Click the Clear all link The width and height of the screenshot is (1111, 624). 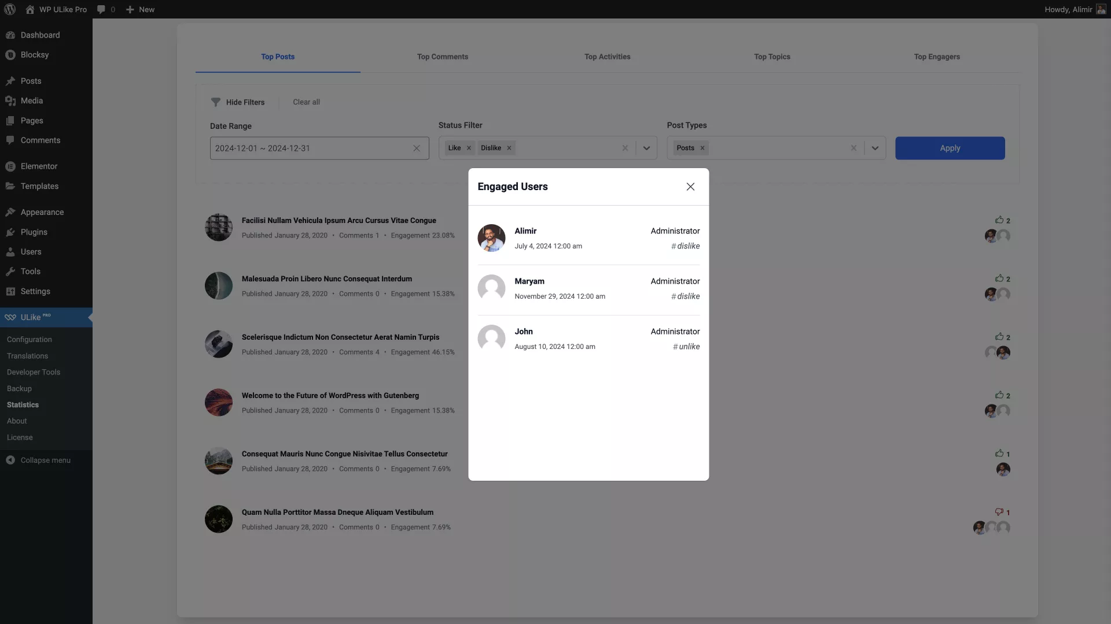306,102
